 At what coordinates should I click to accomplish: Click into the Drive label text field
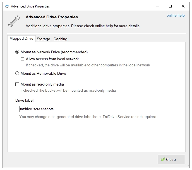pos(101,109)
